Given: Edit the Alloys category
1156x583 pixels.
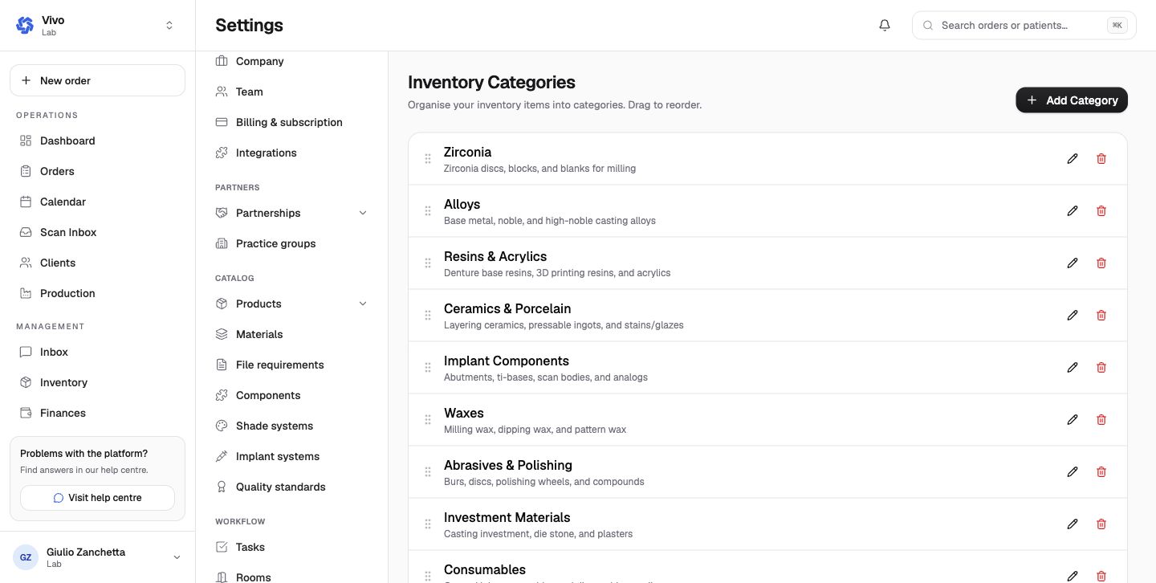Looking at the screenshot, I should (x=1073, y=211).
